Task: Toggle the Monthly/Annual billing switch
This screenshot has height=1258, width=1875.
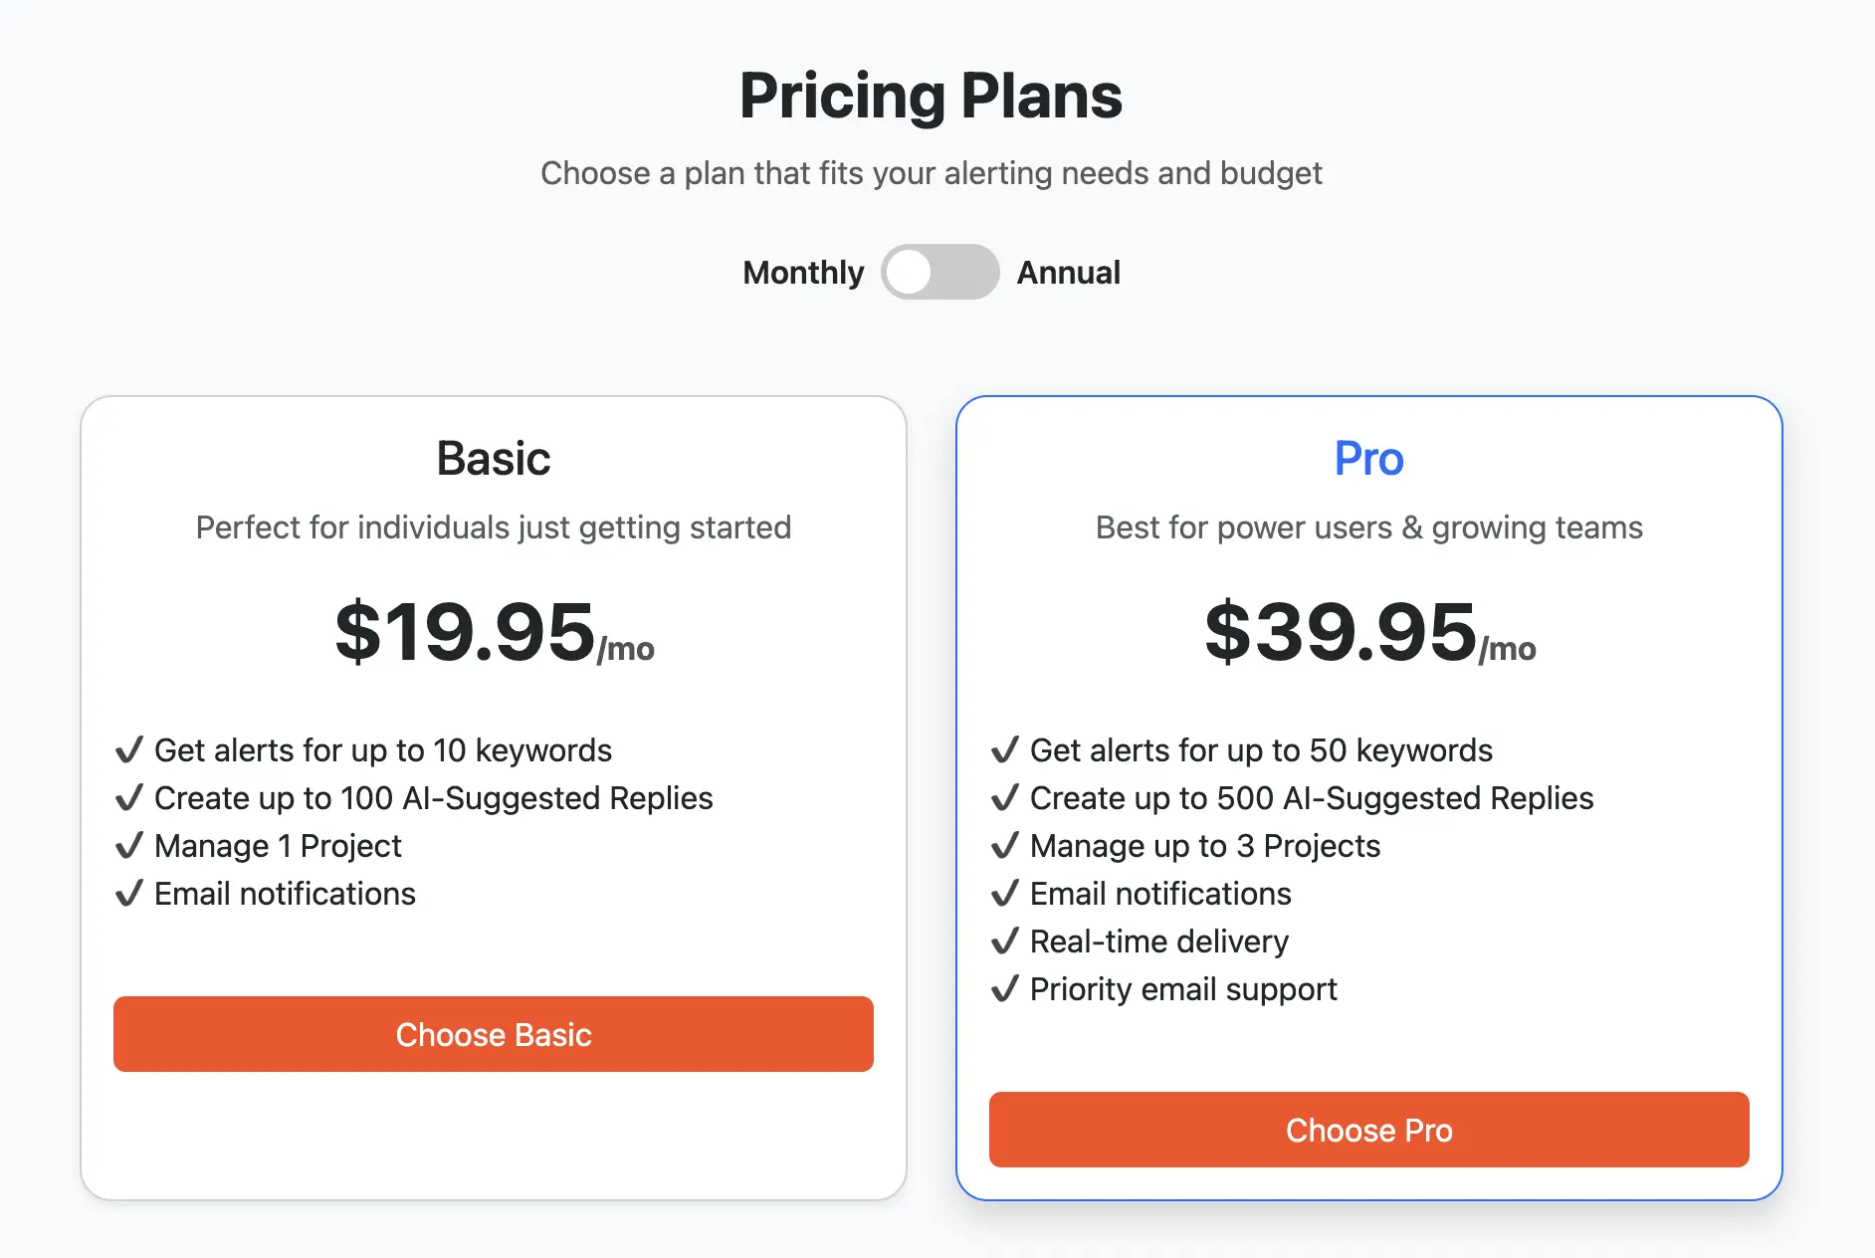Action: point(939,272)
